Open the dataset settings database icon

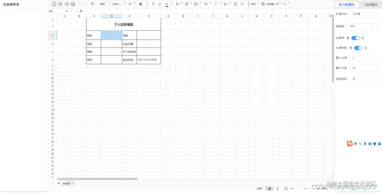coord(73,4)
